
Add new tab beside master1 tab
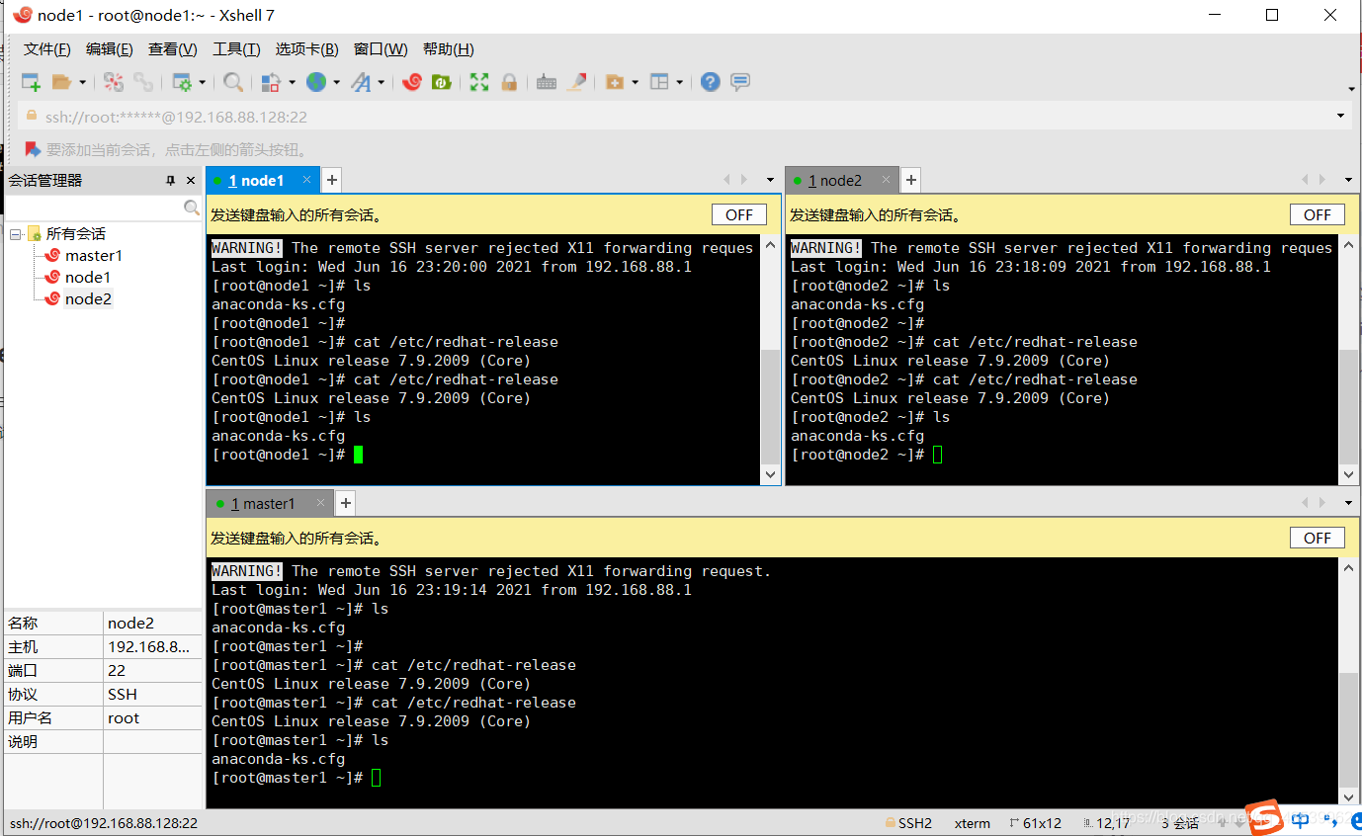coord(346,503)
